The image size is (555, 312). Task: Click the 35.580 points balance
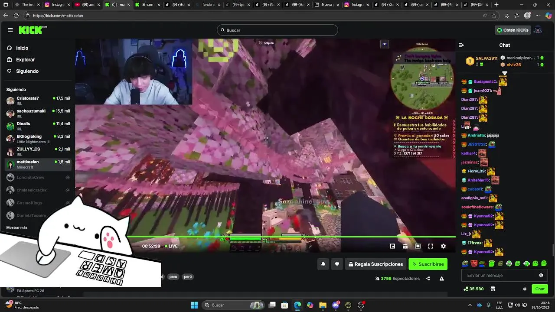pos(473,289)
